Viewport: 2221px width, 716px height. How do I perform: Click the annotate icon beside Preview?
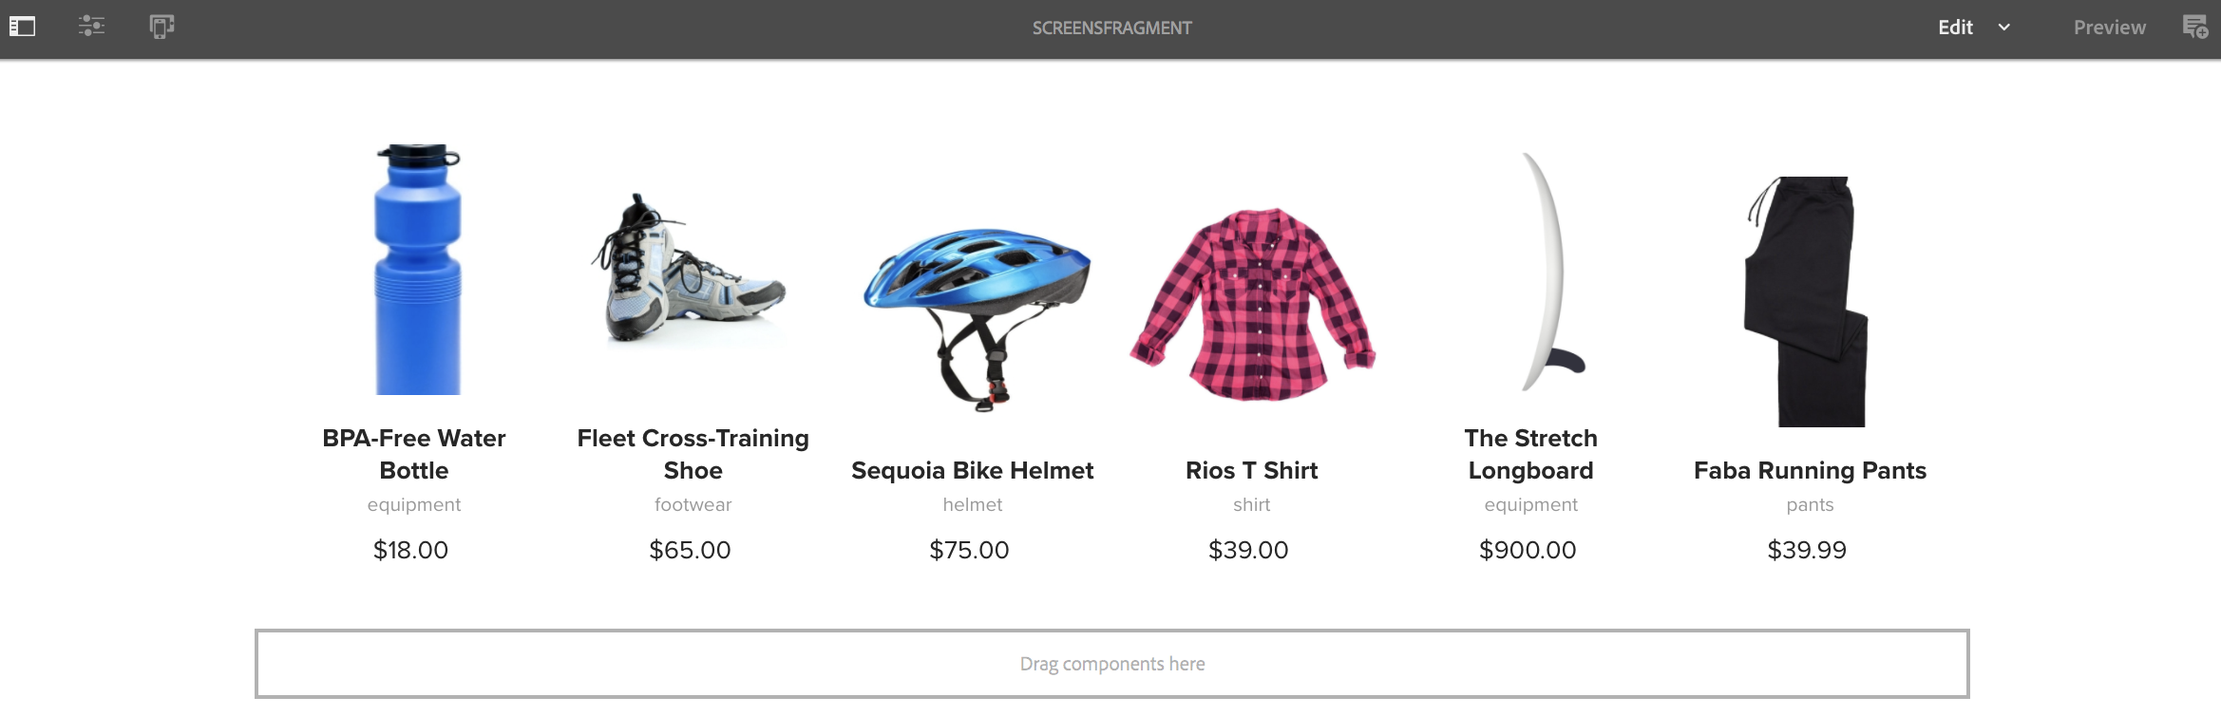tap(2195, 27)
